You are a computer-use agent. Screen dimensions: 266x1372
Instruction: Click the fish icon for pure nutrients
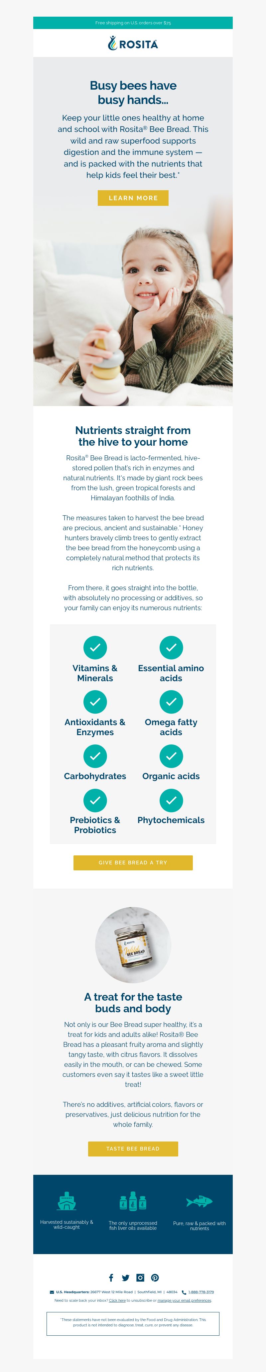click(199, 1201)
